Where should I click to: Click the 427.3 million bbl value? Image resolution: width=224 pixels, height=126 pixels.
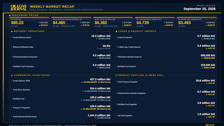pyautogui.click(x=100, y=79)
